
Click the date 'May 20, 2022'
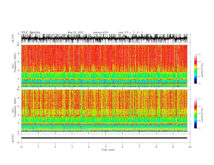[x=75, y=32]
